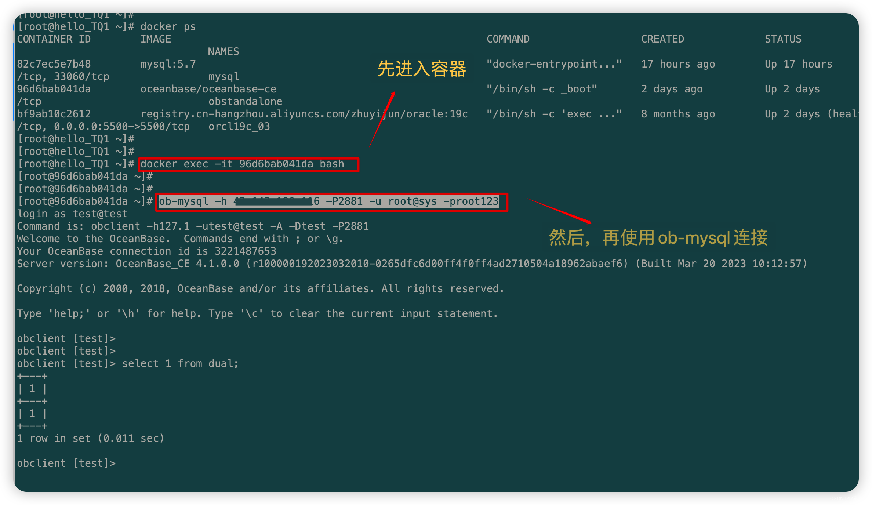Image resolution: width=872 pixels, height=505 pixels.
Task: Expand the 82c7ec5e7b48 container details
Action: click(49, 64)
